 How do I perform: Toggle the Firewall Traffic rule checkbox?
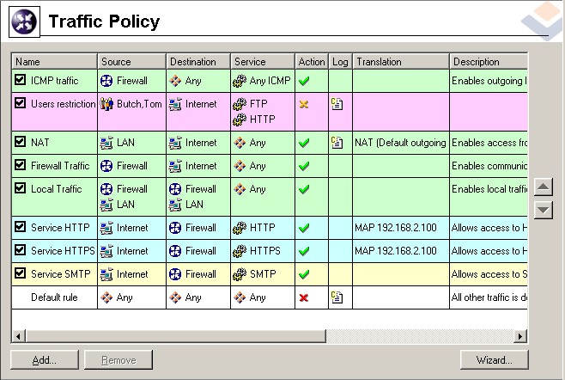(x=21, y=164)
